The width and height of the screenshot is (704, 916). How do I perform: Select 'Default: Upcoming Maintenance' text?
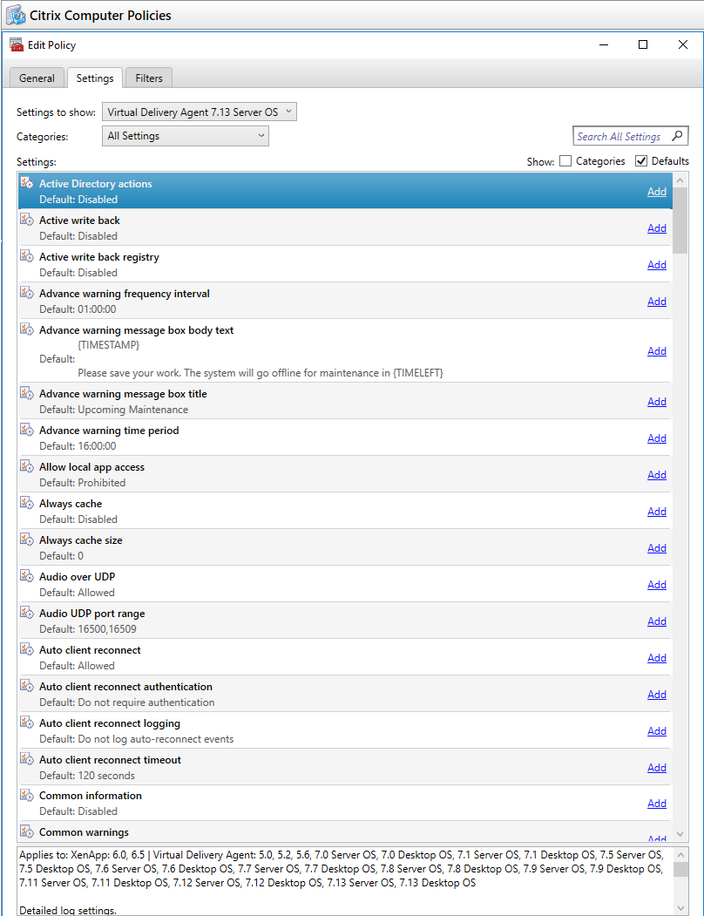pos(114,410)
